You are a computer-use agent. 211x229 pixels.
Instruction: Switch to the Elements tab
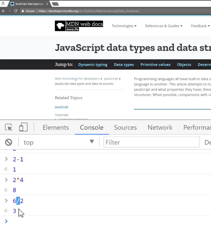(x=56, y=127)
